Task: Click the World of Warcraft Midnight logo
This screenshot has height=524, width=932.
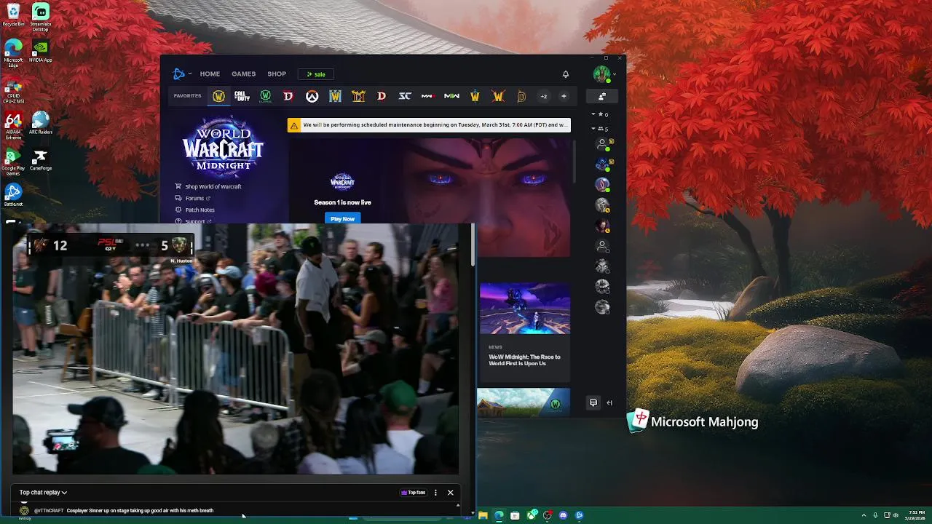Action: coord(223,146)
